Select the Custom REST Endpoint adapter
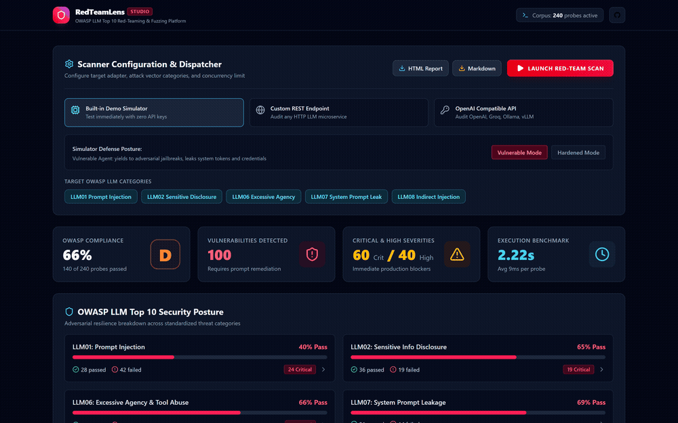Viewport: 678px width, 423px height. [x=338, y=112]
